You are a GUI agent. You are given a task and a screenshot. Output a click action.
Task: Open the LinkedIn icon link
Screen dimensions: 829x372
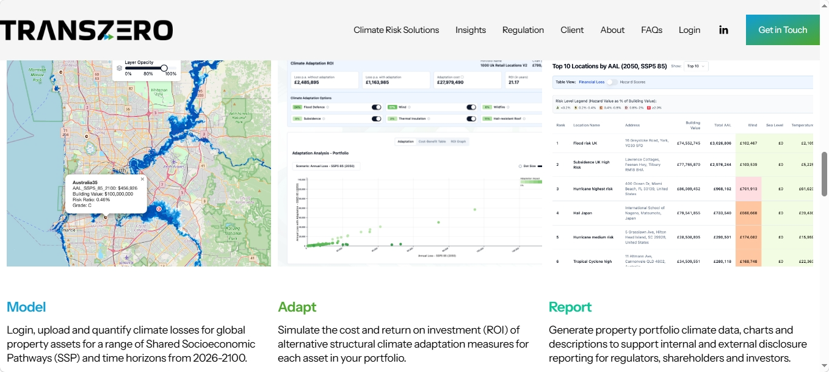pyautogui.click(x=723, y=30)
